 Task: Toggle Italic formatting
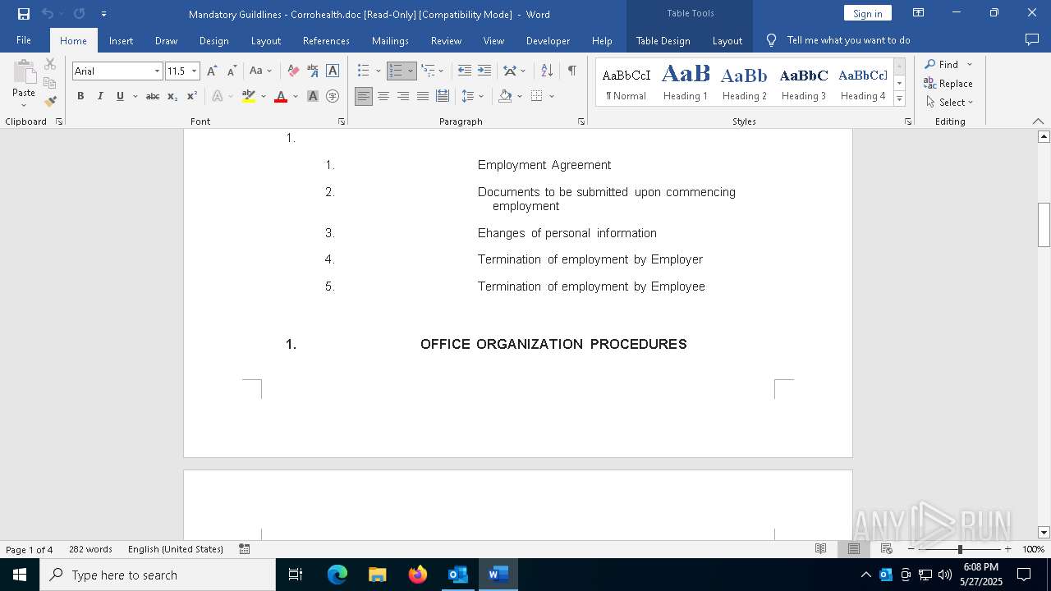point(100,96)
